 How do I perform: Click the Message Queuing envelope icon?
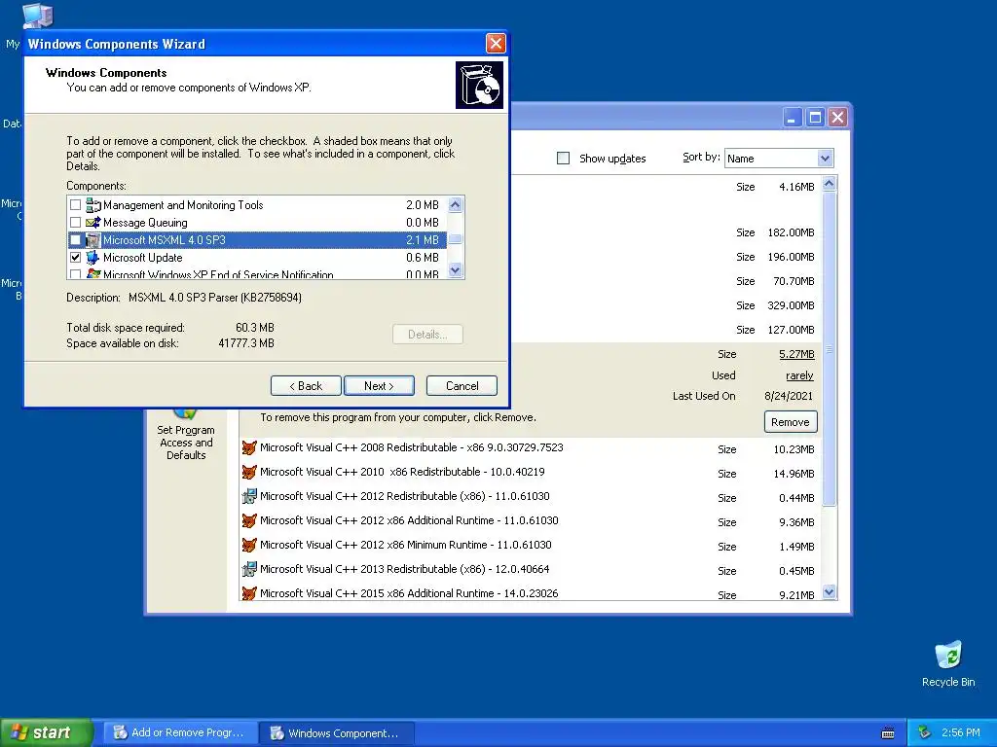click(x=92, y=223)
